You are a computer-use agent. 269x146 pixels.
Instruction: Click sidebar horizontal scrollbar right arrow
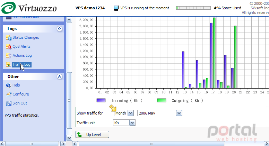tap(63, 144)
